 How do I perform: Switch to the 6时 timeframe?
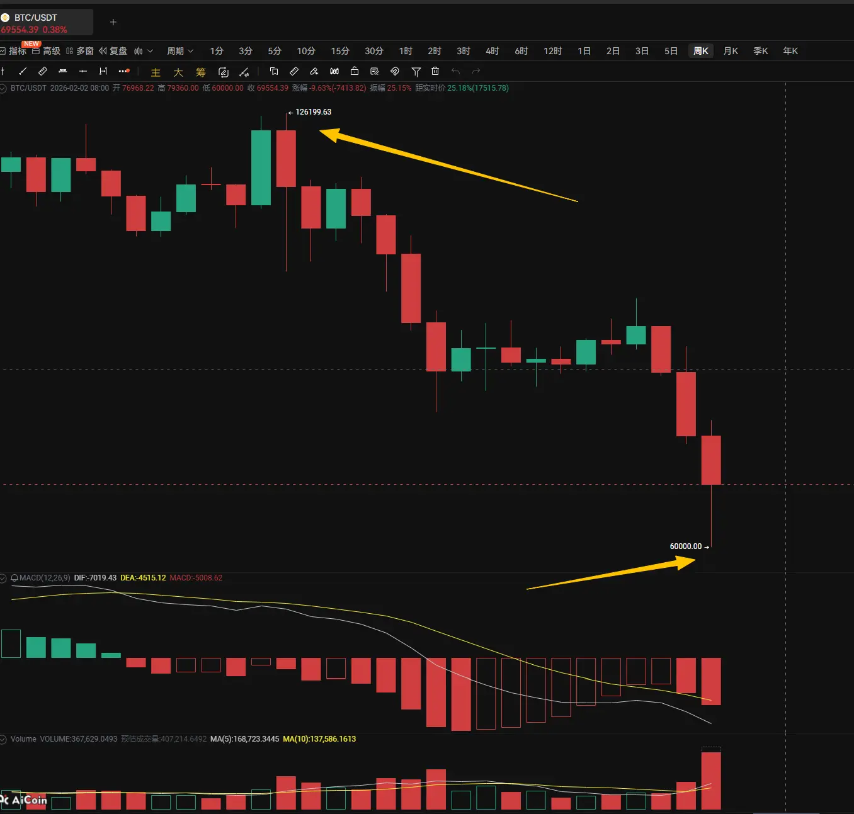(x=521, y=51)
